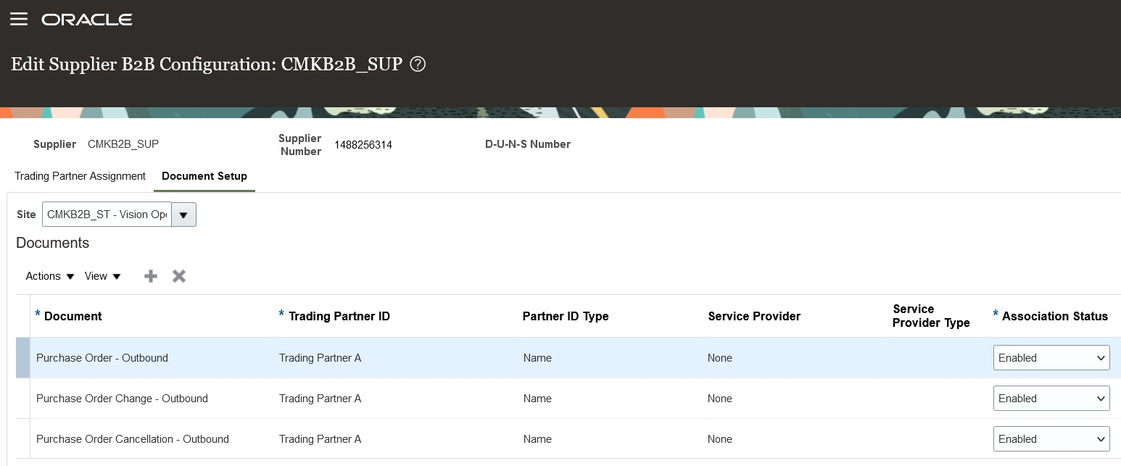Click the Trading Partner ID column header
The height and width of the screenshot is (466, 1121).
[339, 317]
